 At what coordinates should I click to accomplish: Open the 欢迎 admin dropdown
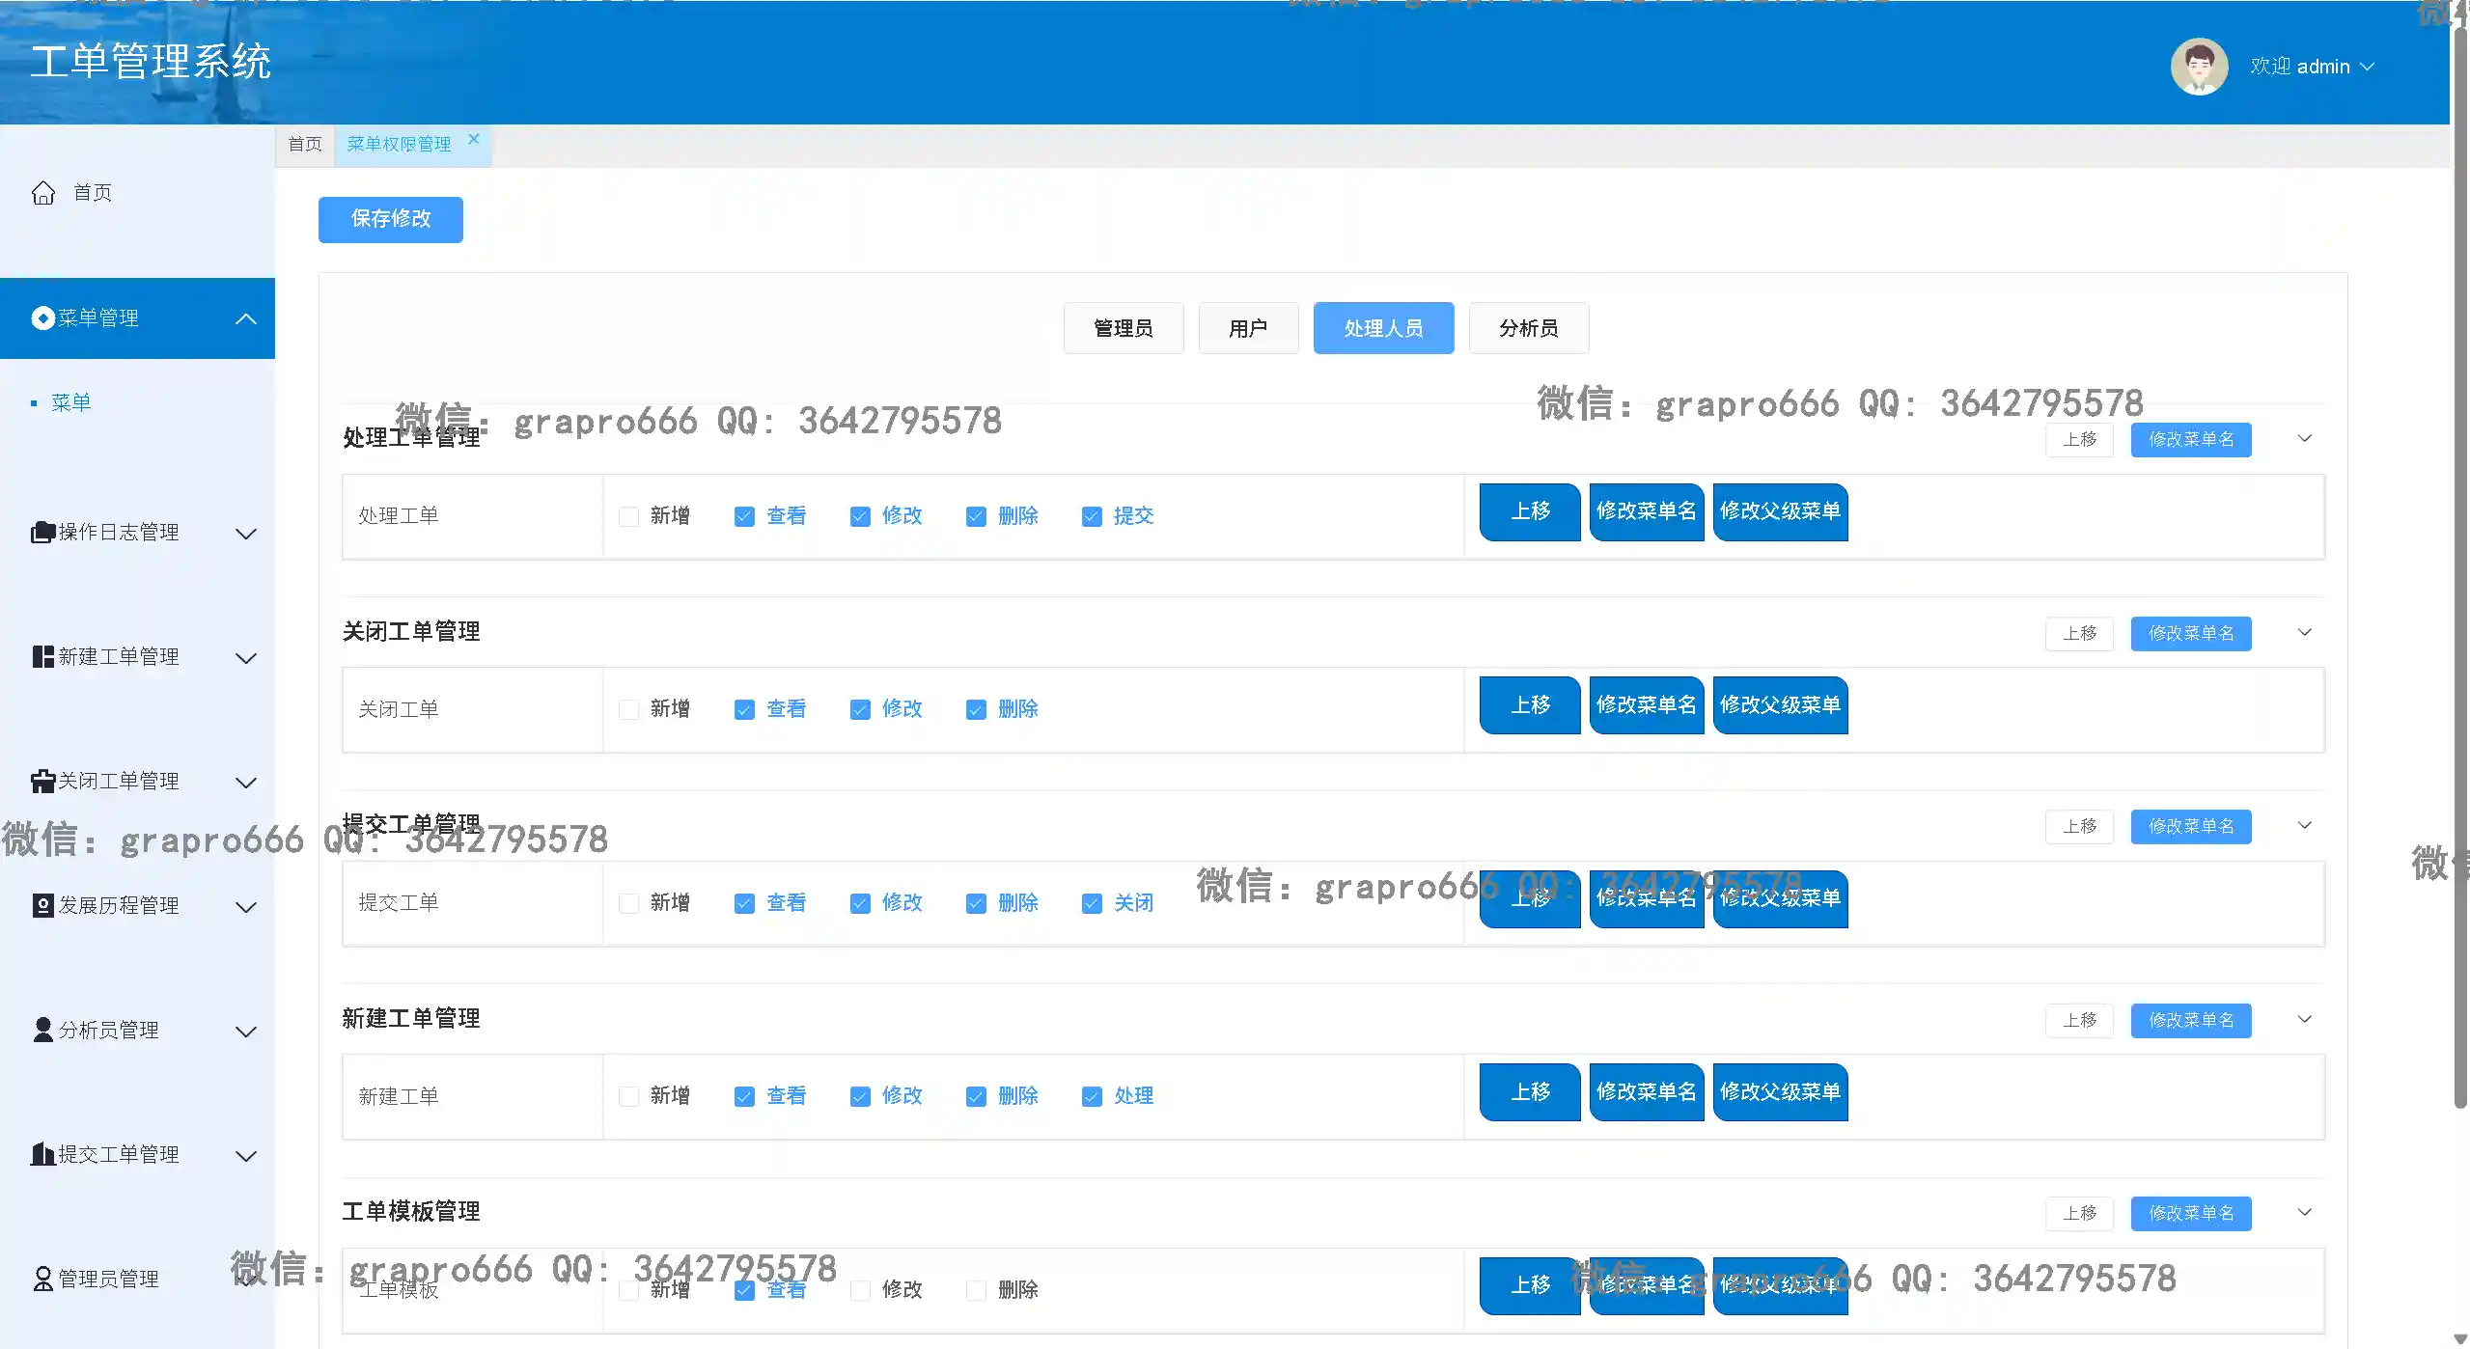[x=2312, y=67]
